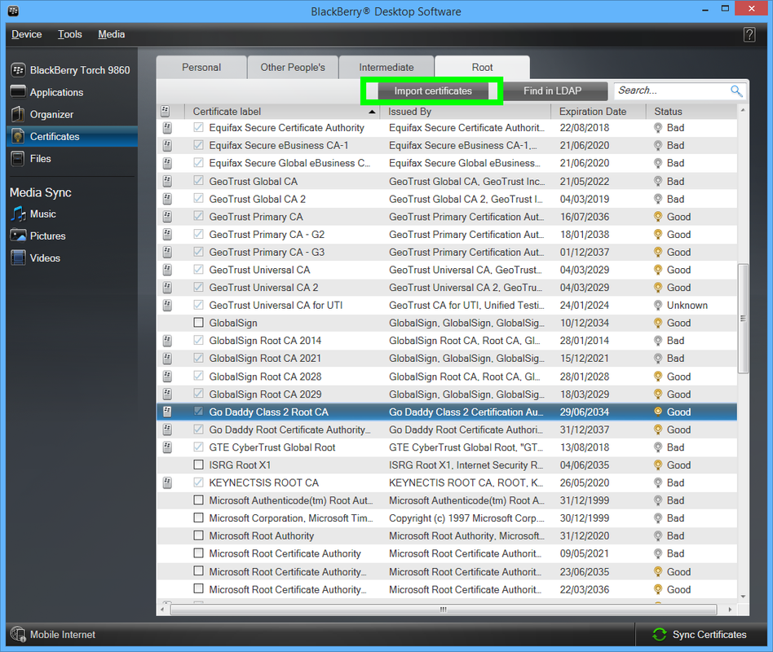Click device icon for GeoTrust Primary CA - G2
The height and width of the screenshot is (652, 773).
click(x=168, y=235)
